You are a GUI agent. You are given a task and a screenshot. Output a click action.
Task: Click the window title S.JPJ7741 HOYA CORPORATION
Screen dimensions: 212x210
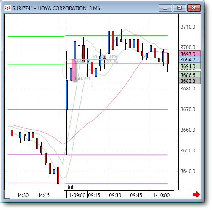pos(57,8)
